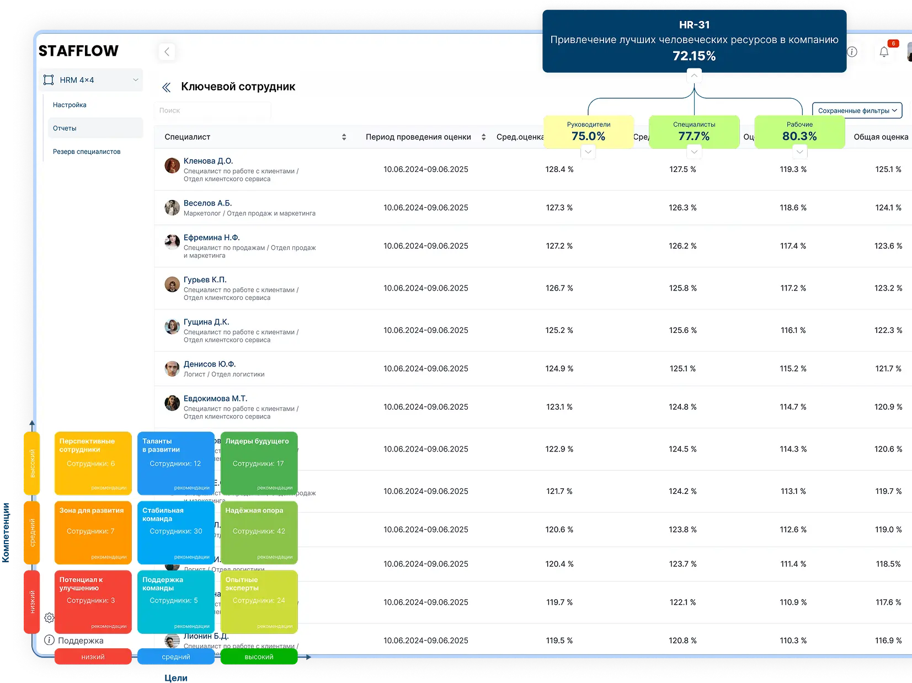The image size is (912, 683).
Task: Select the Резерв специалистов menu item
Action: click(87, 152)
